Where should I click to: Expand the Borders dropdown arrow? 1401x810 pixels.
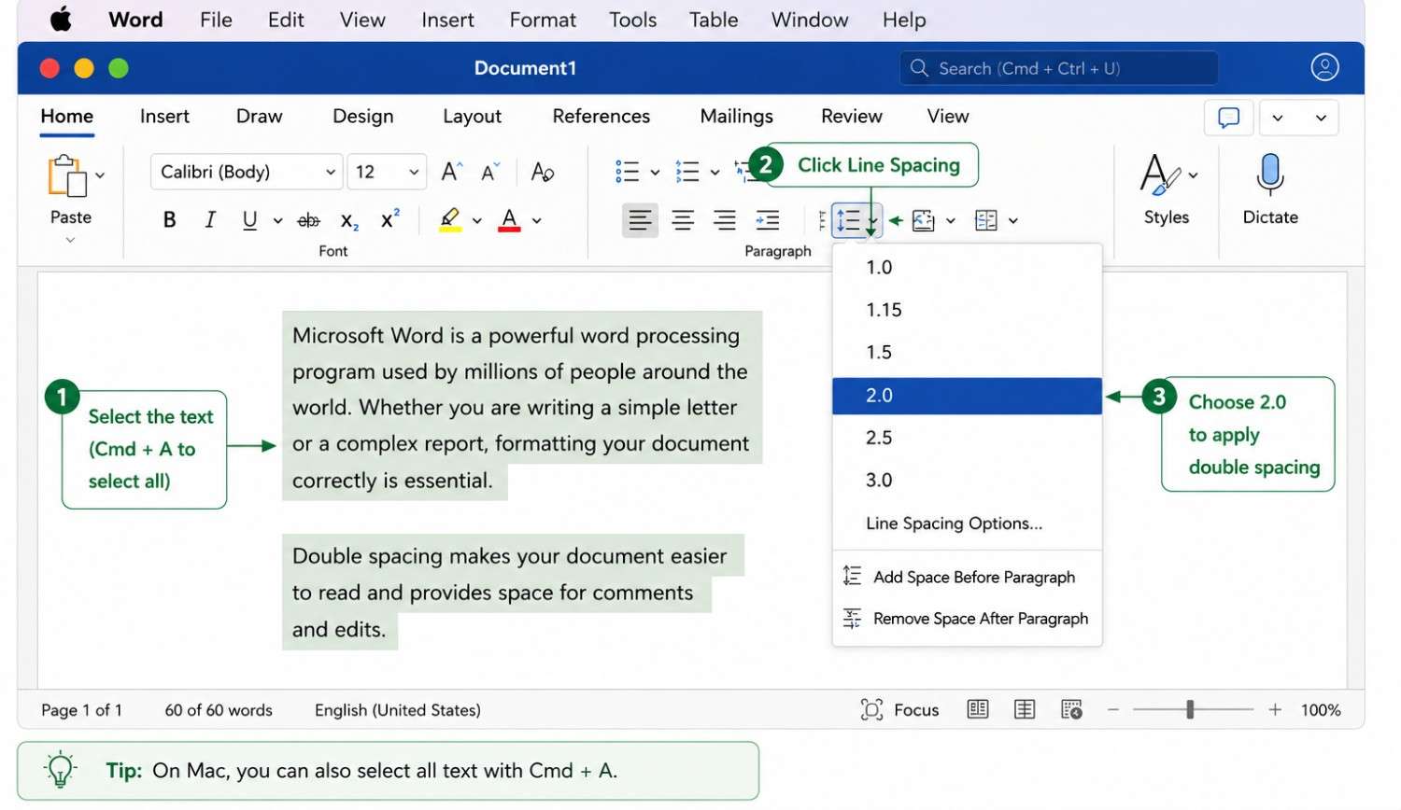coord(1013,221)
